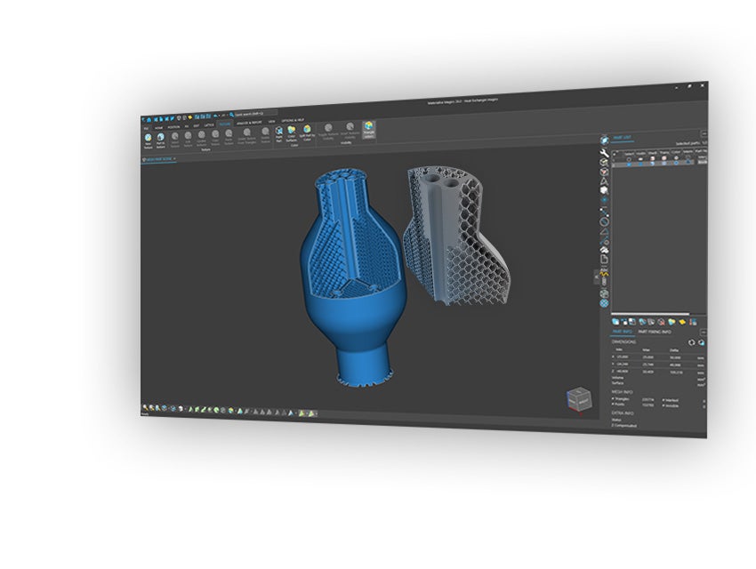Click the Color column header in Part List

pyautogui.click(x=676, y=153)
